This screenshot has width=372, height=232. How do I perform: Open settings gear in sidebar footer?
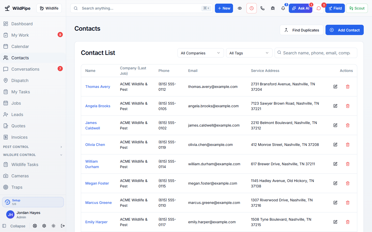(x=44, y=226)
